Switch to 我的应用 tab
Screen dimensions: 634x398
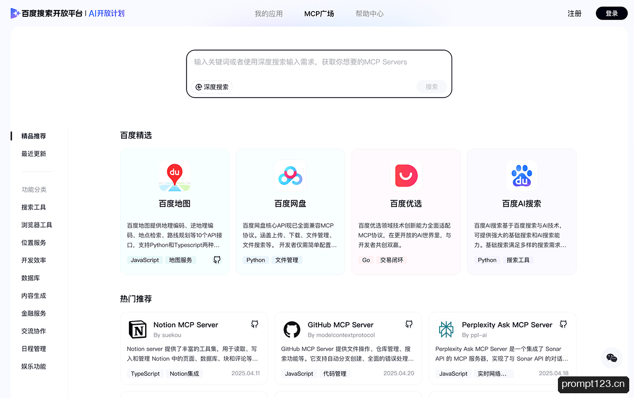coord(268,14)
